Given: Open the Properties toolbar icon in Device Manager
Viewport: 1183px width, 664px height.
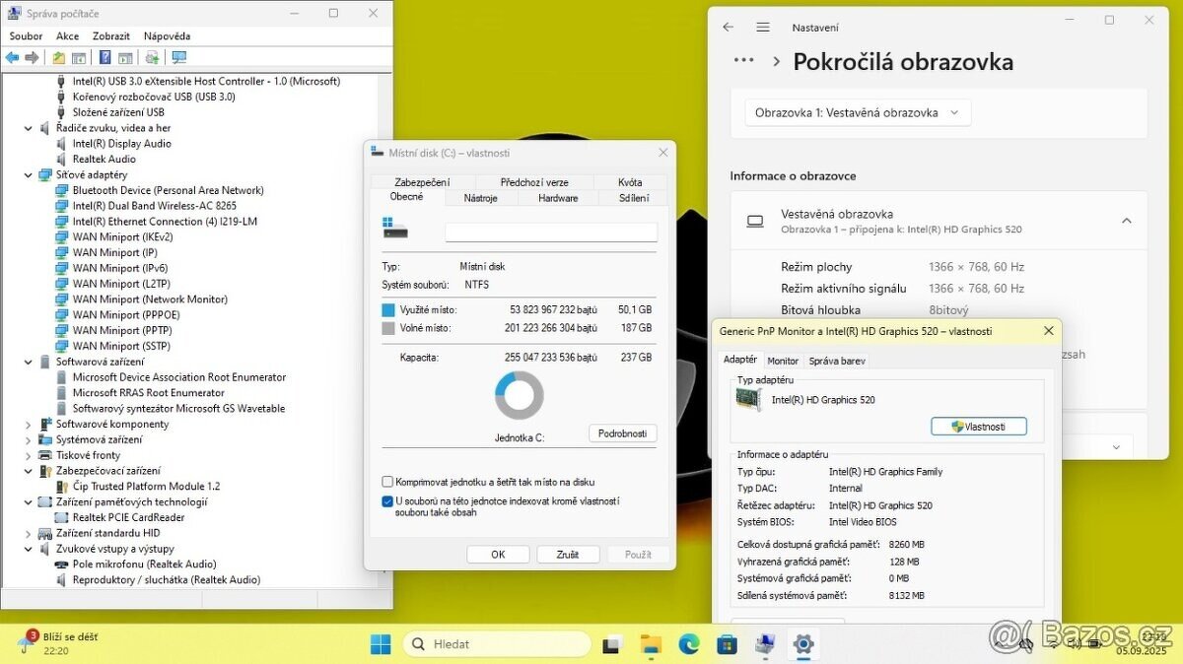Looking at the screenshot, I should coord(124,56).
